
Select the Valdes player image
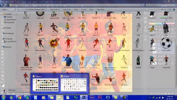152,62
